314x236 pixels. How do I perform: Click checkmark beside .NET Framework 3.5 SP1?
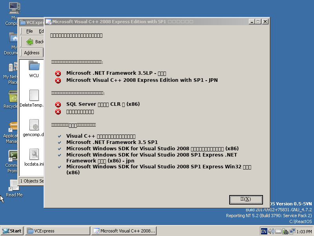(60, 142)
